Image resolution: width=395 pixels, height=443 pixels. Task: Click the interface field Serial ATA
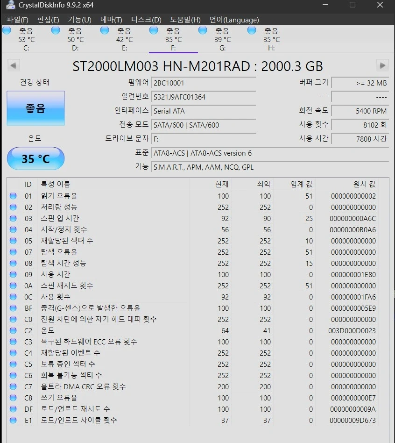204,111
